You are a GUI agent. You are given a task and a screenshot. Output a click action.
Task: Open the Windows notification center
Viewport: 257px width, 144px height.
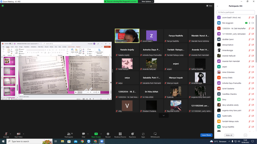pyautogui.click(x=253, y=141)
